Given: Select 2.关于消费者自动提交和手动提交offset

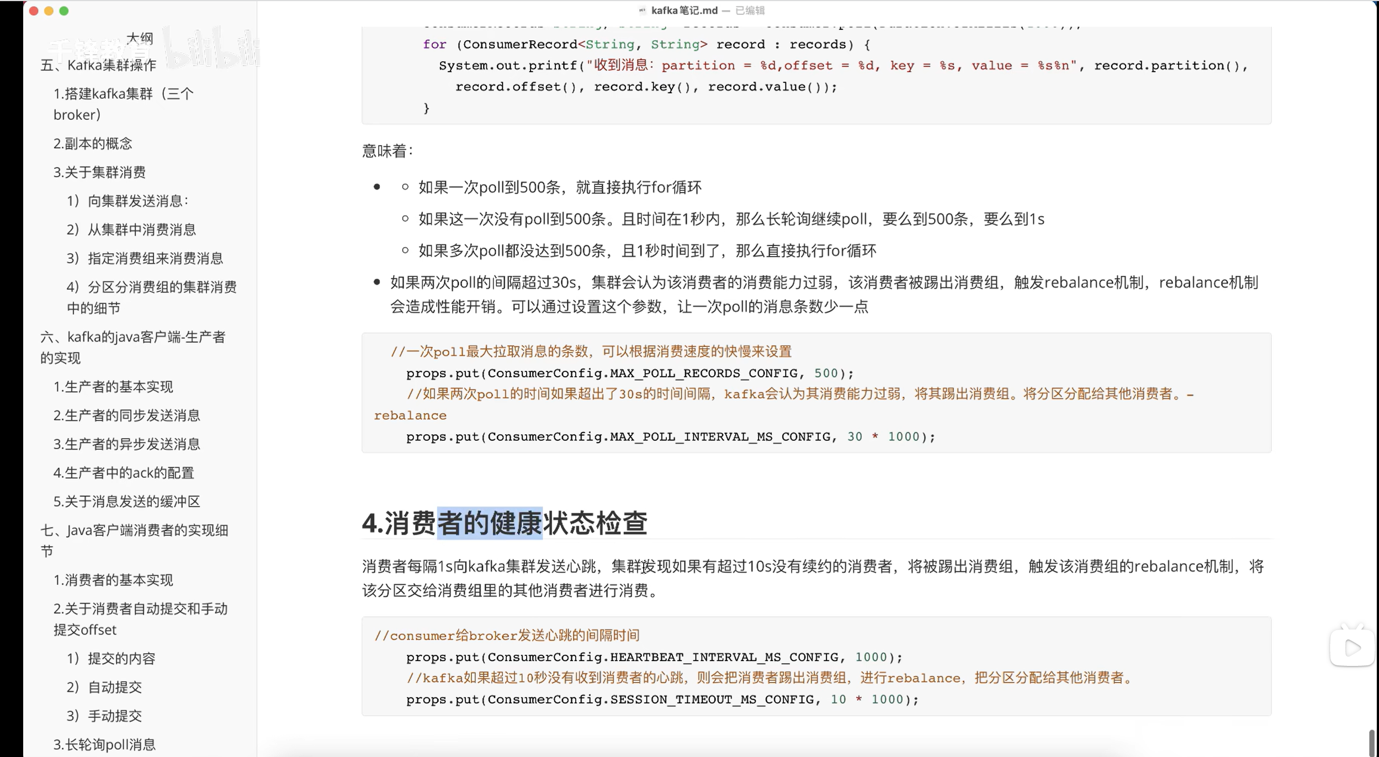Looking at the screenshot, I should 141,619.
